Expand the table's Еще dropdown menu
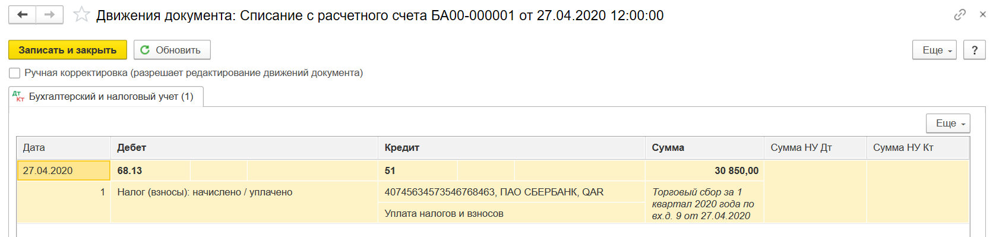This screenshot has height=237, width=996. (x=948, y=123)
